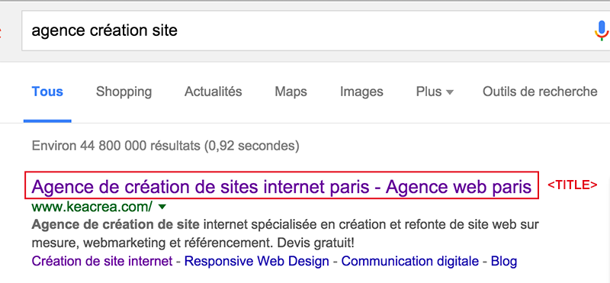Open the Actualités results tab

coord(213,92)
